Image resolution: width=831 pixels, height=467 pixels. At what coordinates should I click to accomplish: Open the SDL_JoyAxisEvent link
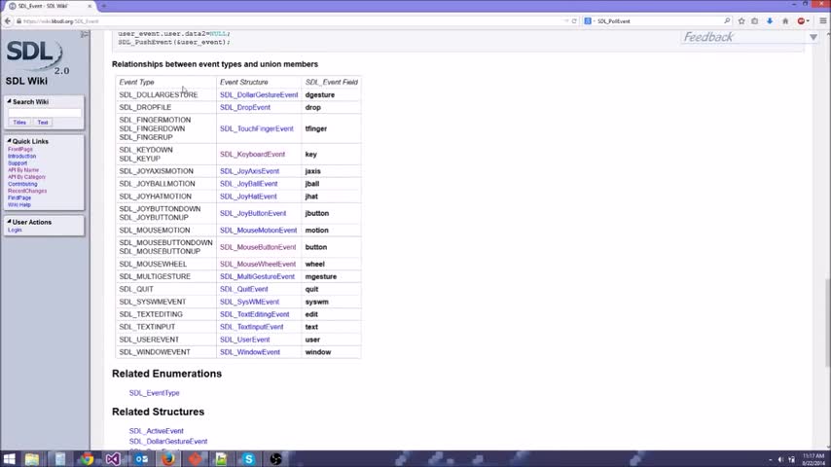pyautogui.click(x=249, y=171)
